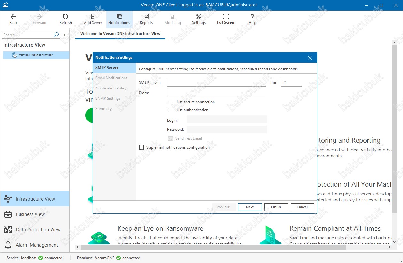Refresh the infrastructure view
Image resolution: width=403 pixels, height=263 pixels.
point(66,19)
